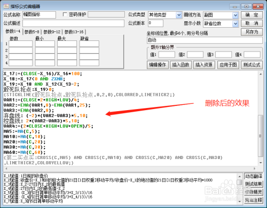Click the 插入资源 button
The image size is (267, 208).
click(x=204, y=65)
